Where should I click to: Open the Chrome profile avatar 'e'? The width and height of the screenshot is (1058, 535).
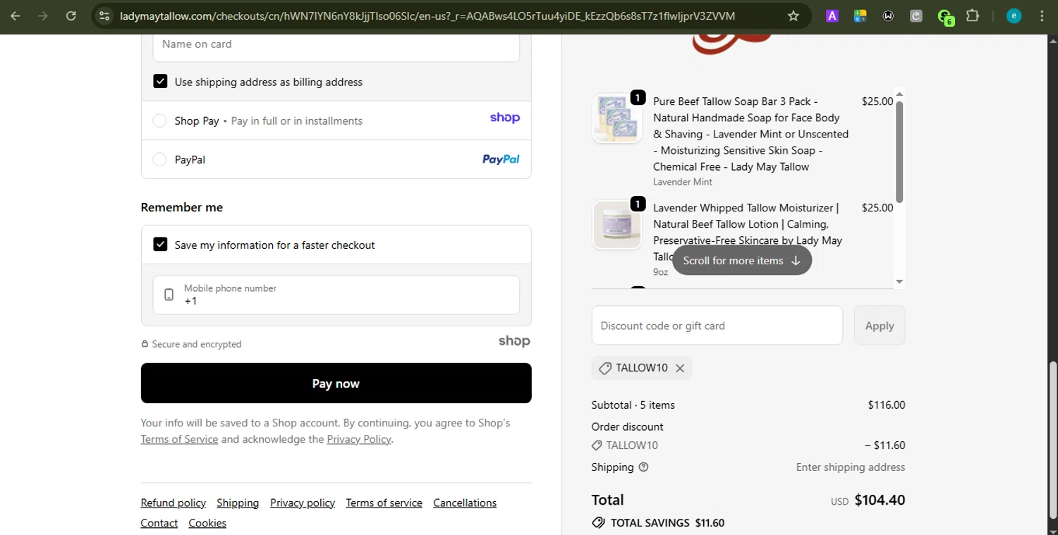[1014, 16]
